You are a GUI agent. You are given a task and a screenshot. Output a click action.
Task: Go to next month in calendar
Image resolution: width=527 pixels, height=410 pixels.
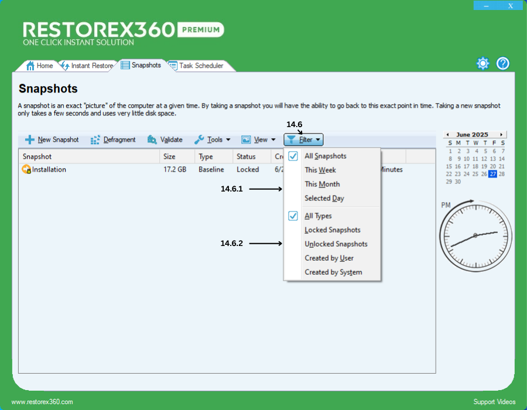501,135
